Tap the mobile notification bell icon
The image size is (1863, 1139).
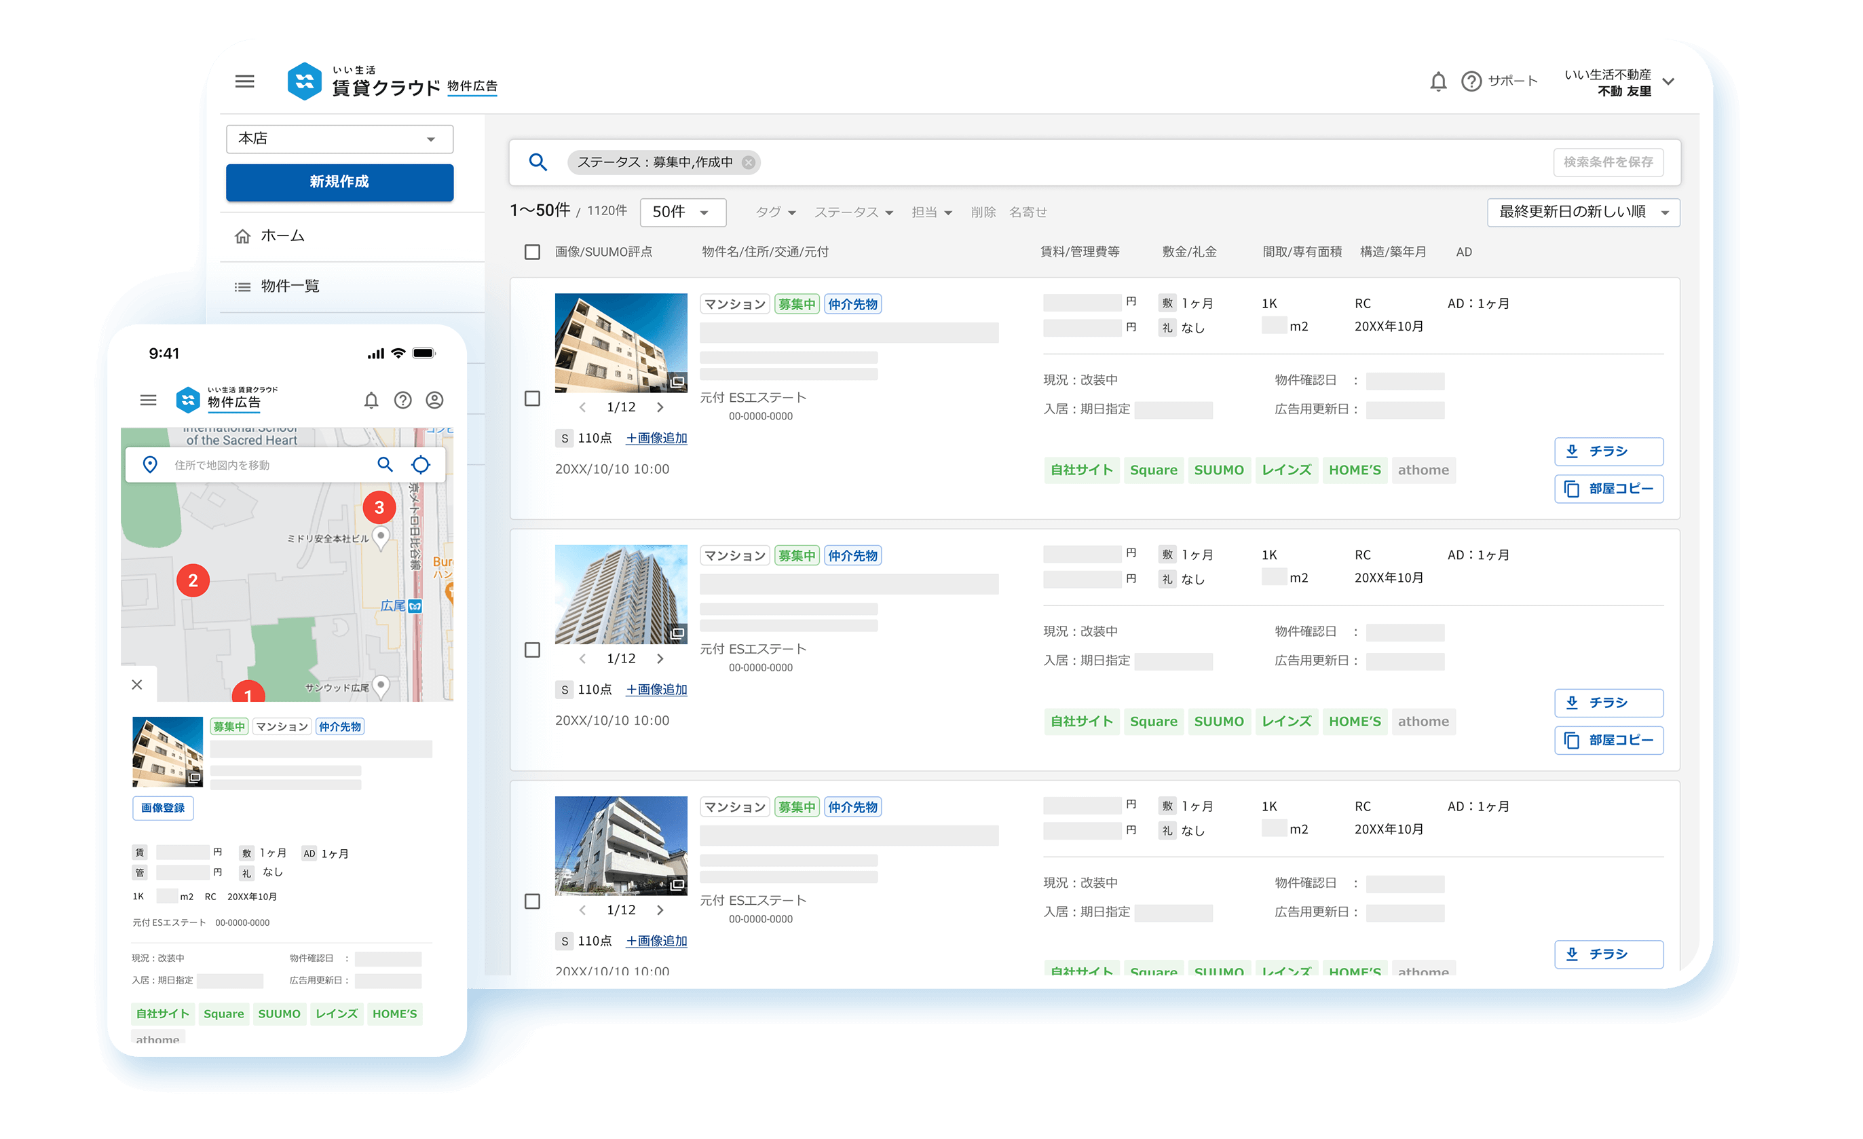click(x=371, y=400)
